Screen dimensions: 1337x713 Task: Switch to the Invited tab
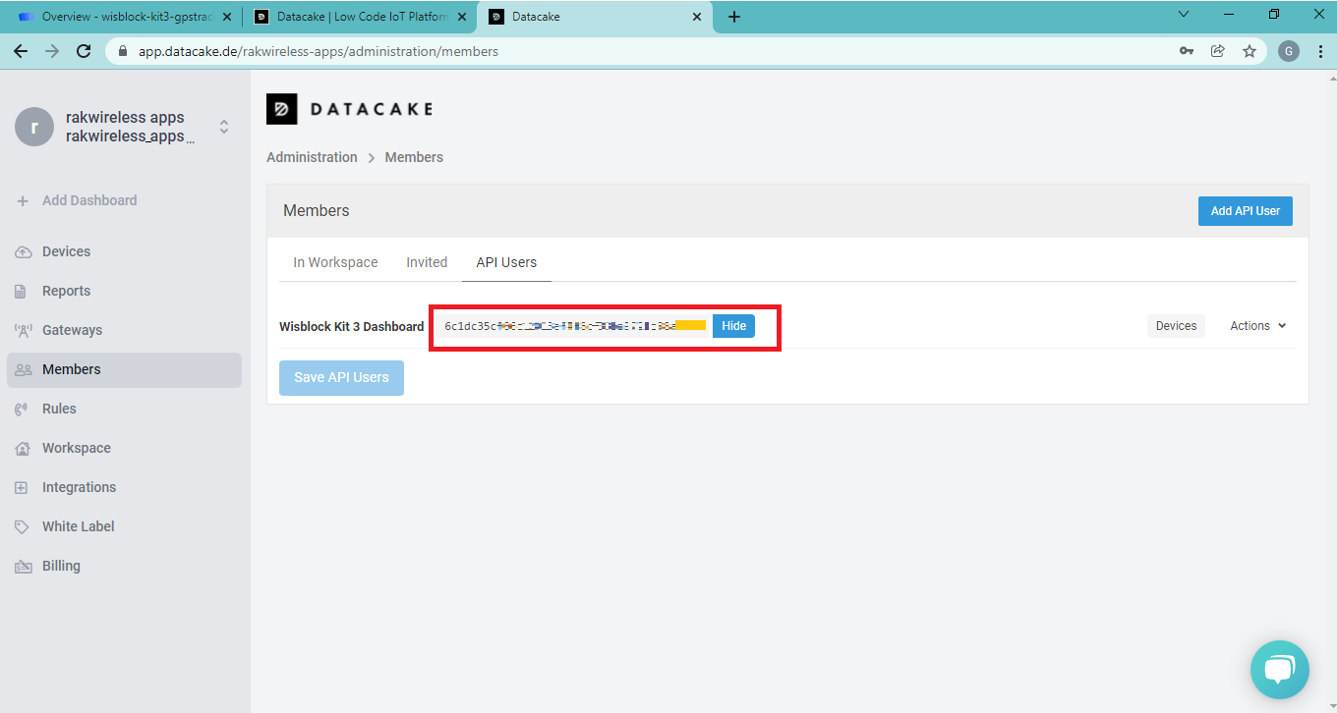pos(427,262)
